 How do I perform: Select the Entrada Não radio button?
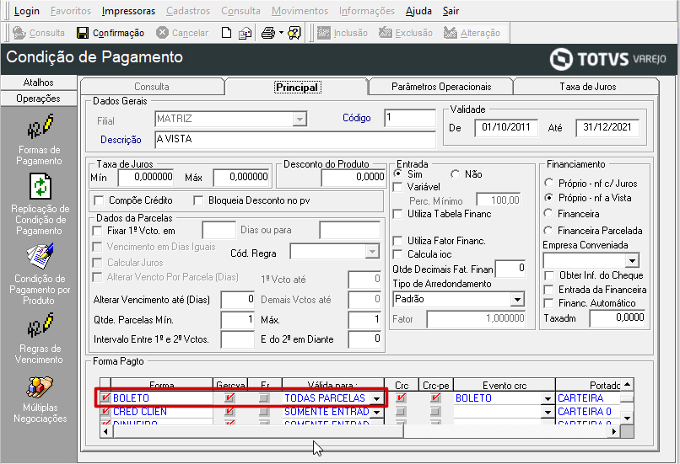(x=455, y=174)
